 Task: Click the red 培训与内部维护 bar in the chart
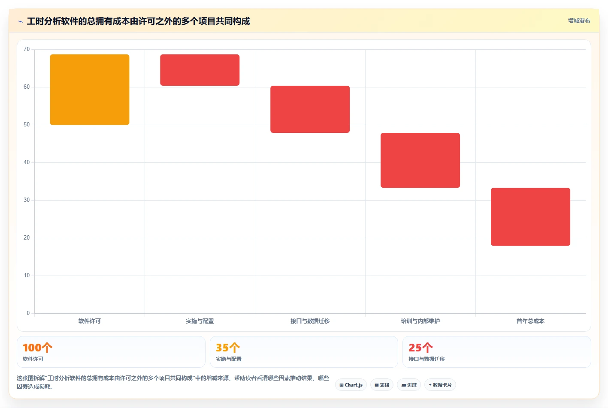[420, 160]
